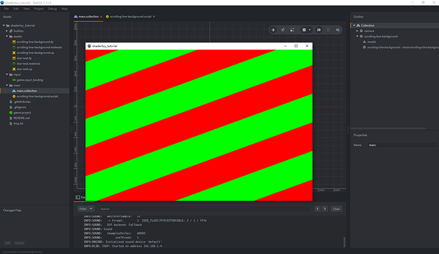The height and width of the screenshot is (254, 439).
Task: Clear the console output with Clear button
Action: pos(336,208)
